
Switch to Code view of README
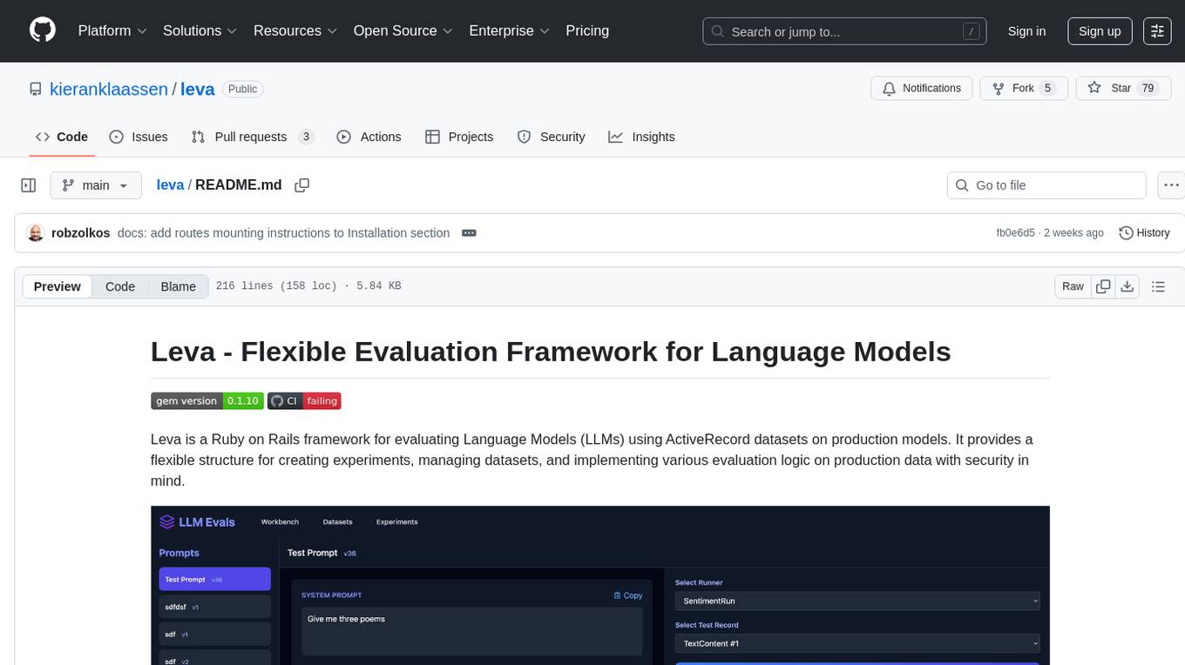[120, 286]
